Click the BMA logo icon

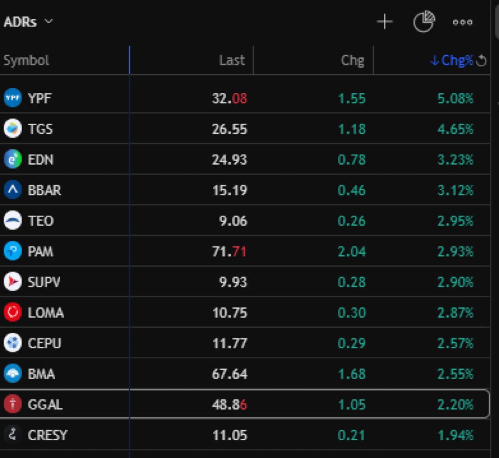[x=13, y=373]
